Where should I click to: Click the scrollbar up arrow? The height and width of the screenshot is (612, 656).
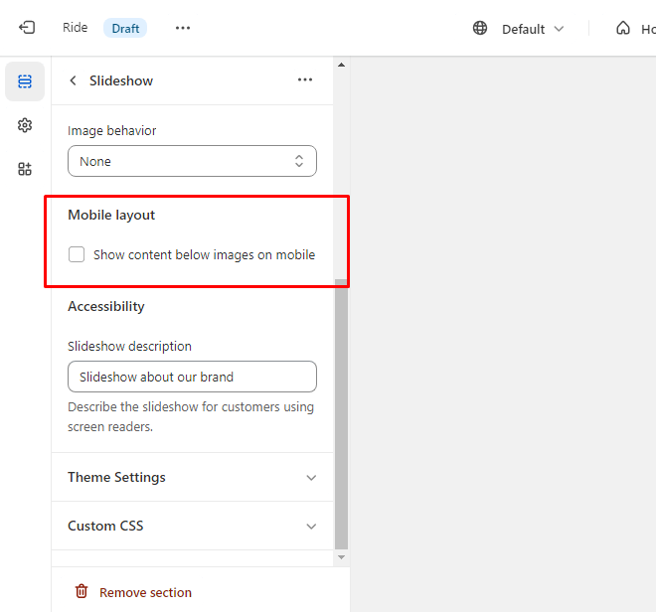(x=341, y=66)
